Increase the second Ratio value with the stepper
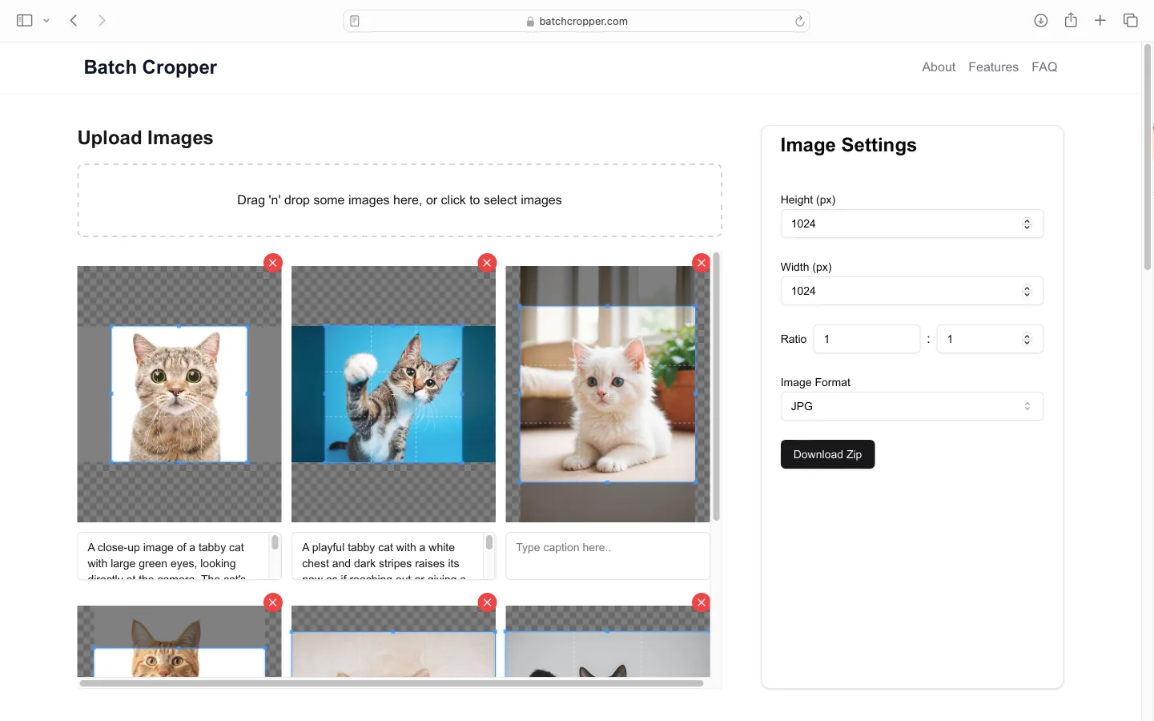The width and height of the screenshot is (1154, 721). pos(1027,335)
